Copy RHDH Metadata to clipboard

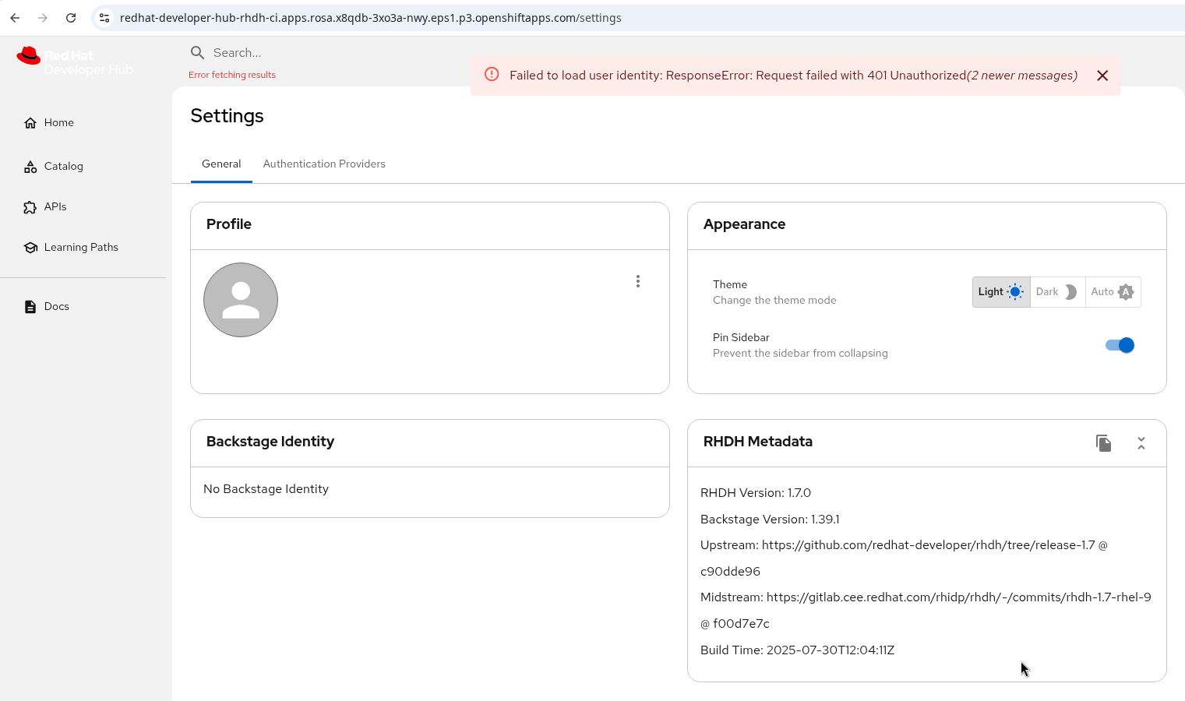point(1103,443)
